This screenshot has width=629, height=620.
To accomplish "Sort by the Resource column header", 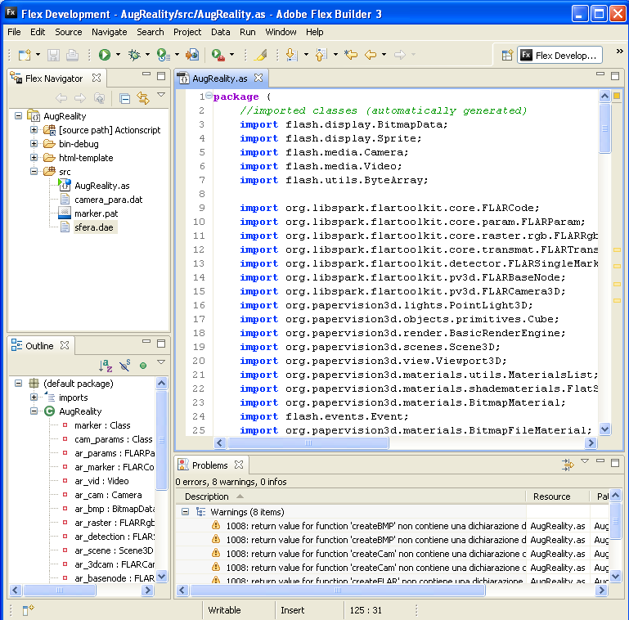I will click(558, 496).
